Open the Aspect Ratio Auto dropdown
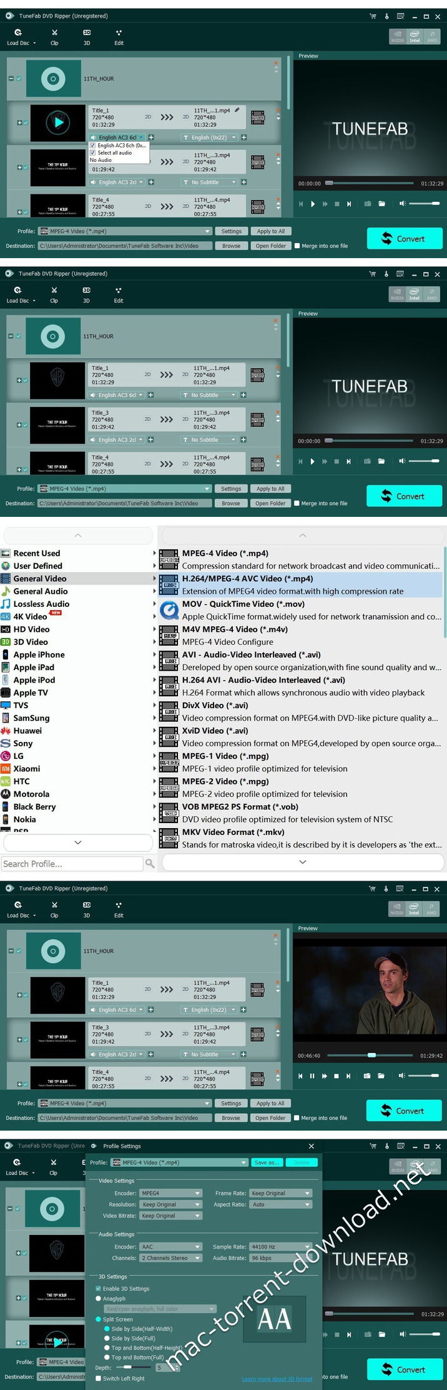This screenshot has width=447, height=1390. tap(280, 1204)
